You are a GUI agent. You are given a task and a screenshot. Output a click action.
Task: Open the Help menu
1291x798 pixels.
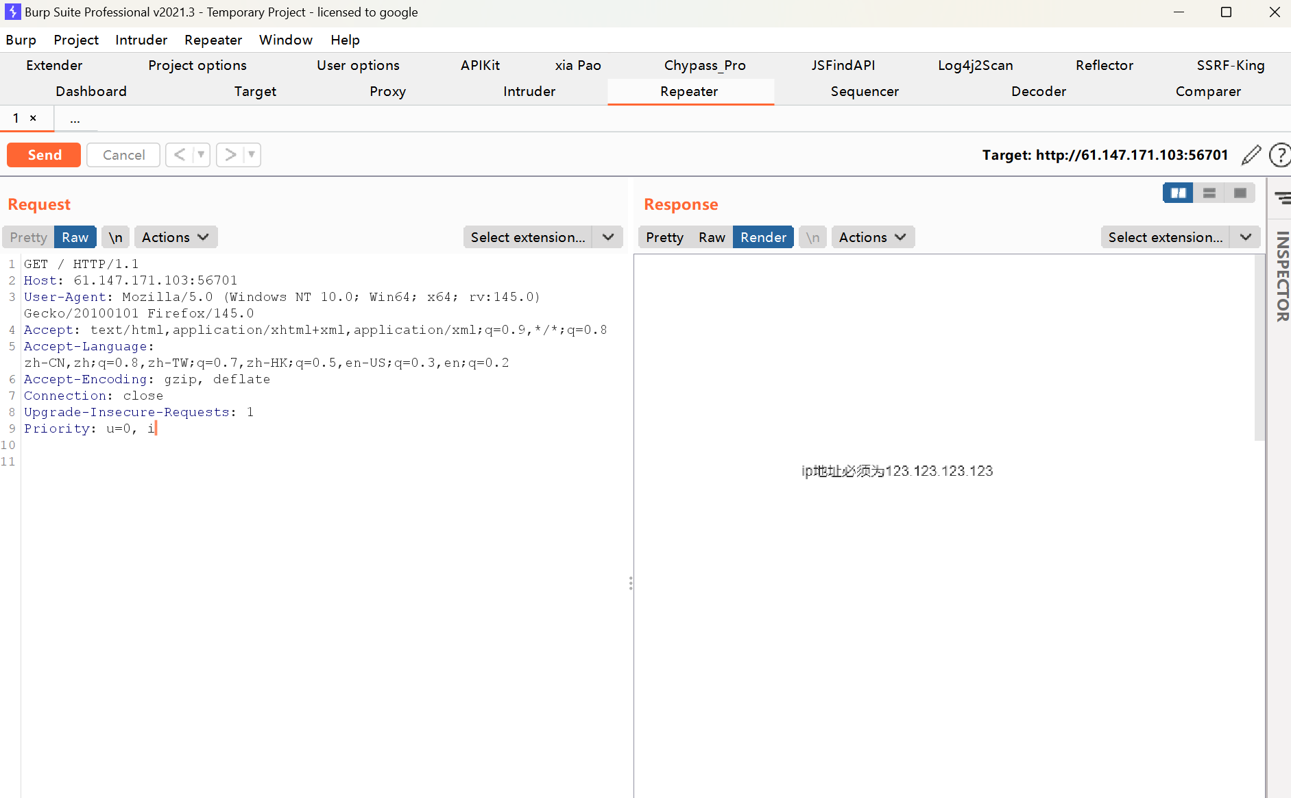pyautogui.click(x=345, y=40)
